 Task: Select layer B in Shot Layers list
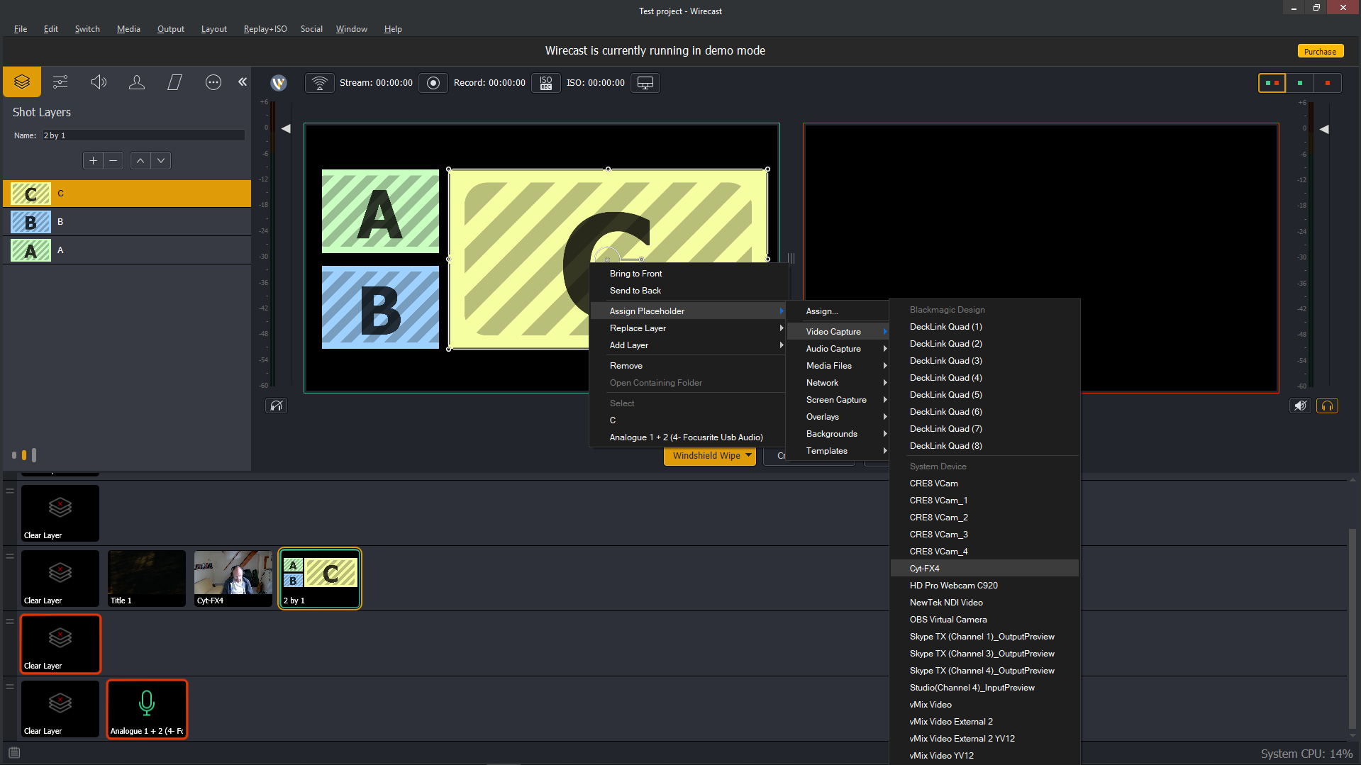coord(127,222)
